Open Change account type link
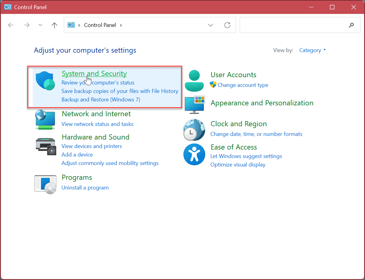This screenshot has height=280, width=365. click(x=243, y=85)
